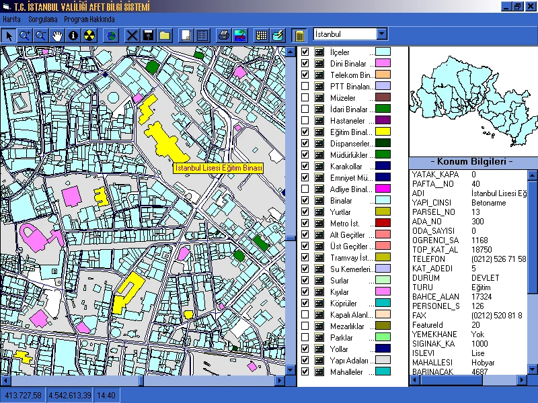Click the printer icon
Screen dimensions: 538x403
224,36
